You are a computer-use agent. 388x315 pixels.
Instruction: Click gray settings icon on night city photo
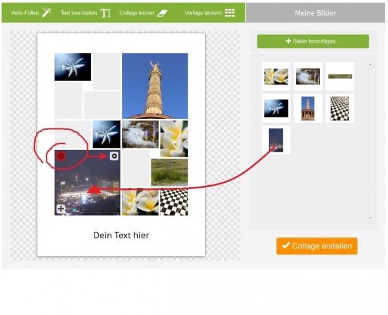pos(114,156)
